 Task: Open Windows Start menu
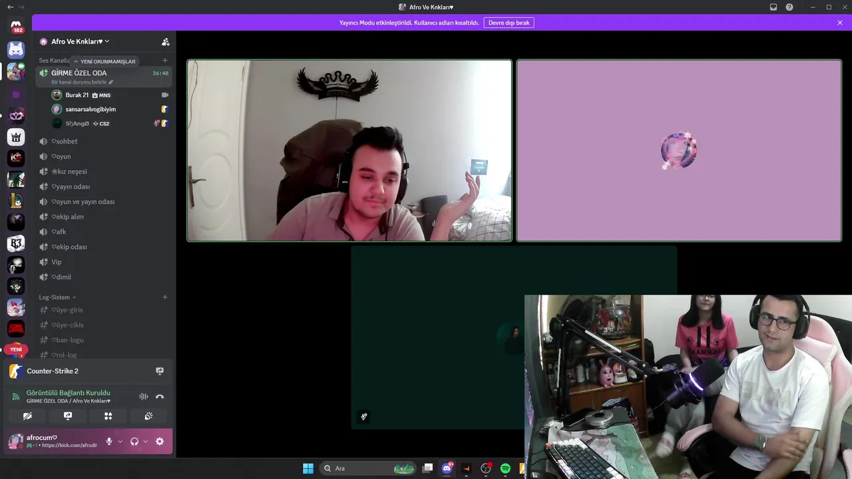click(308, 468)
